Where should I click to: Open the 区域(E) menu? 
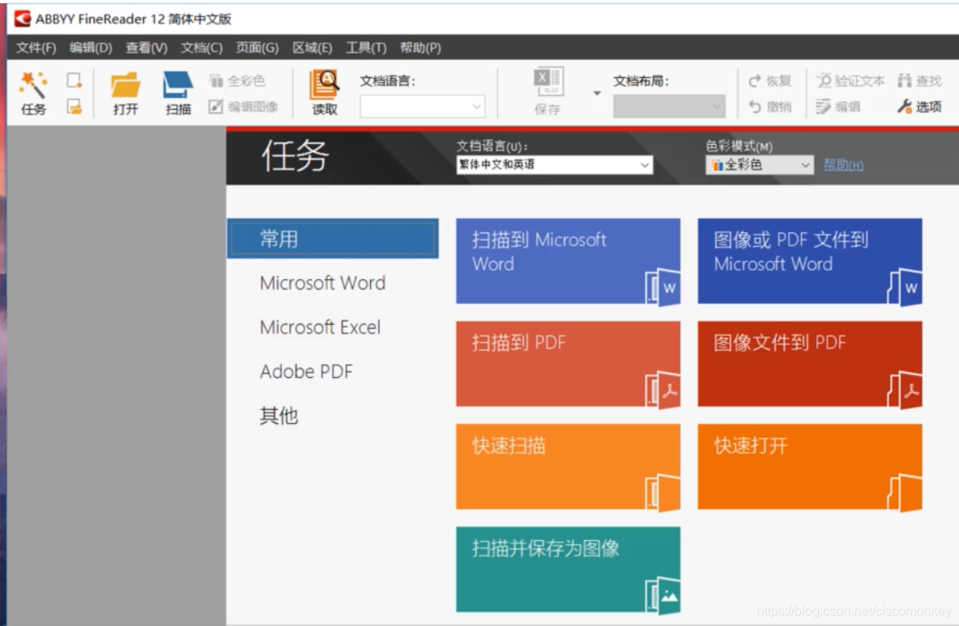tap(312, 47)
